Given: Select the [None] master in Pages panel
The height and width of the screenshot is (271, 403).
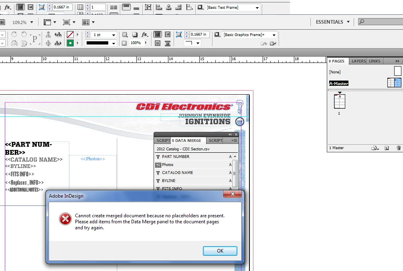Looking at the screenshot, I should tap(335, 72).
